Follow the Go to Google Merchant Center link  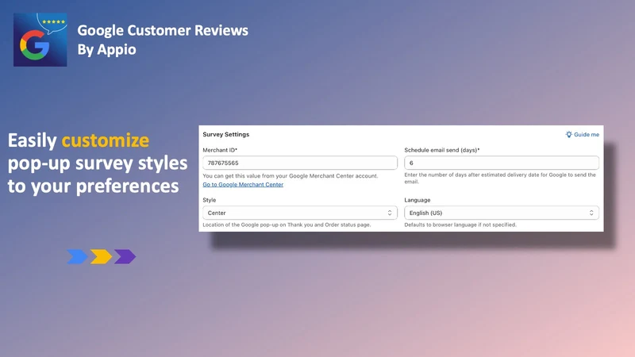(243, 185)
